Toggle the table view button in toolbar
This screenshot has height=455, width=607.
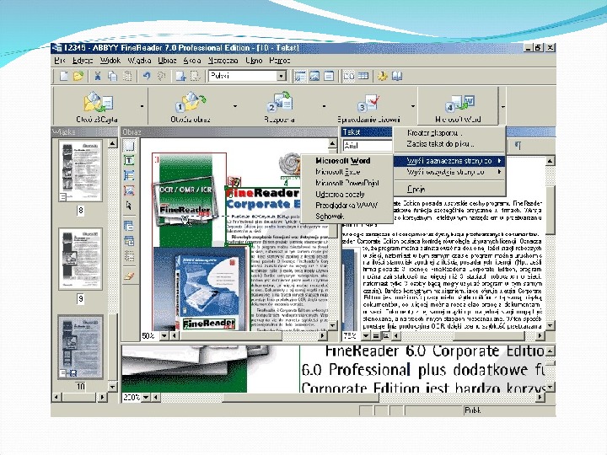(x=363, y=76)
